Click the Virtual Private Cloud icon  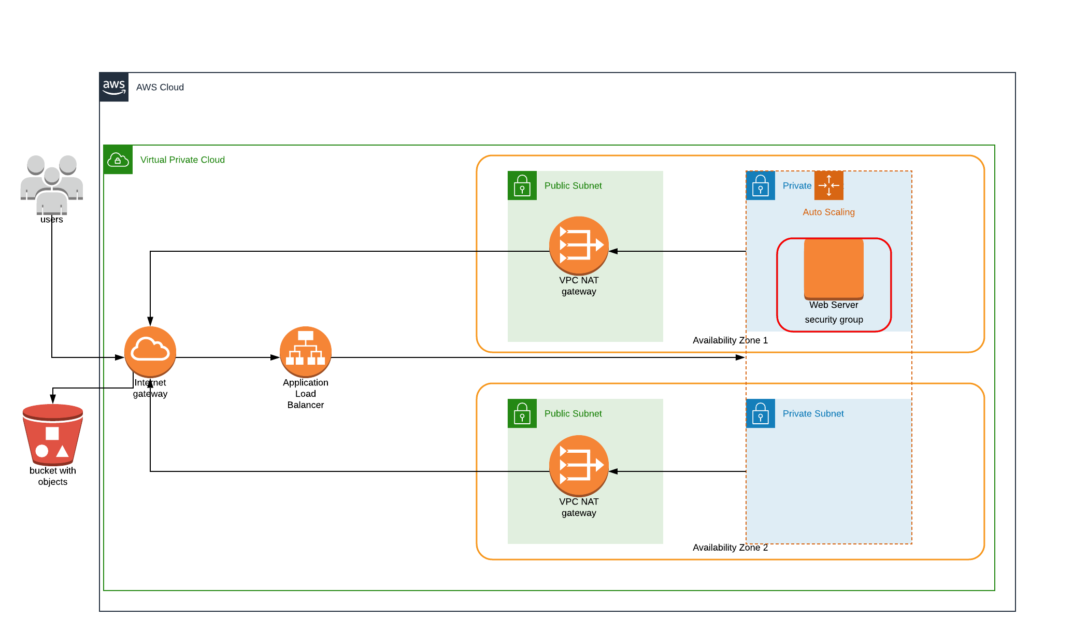118,160
